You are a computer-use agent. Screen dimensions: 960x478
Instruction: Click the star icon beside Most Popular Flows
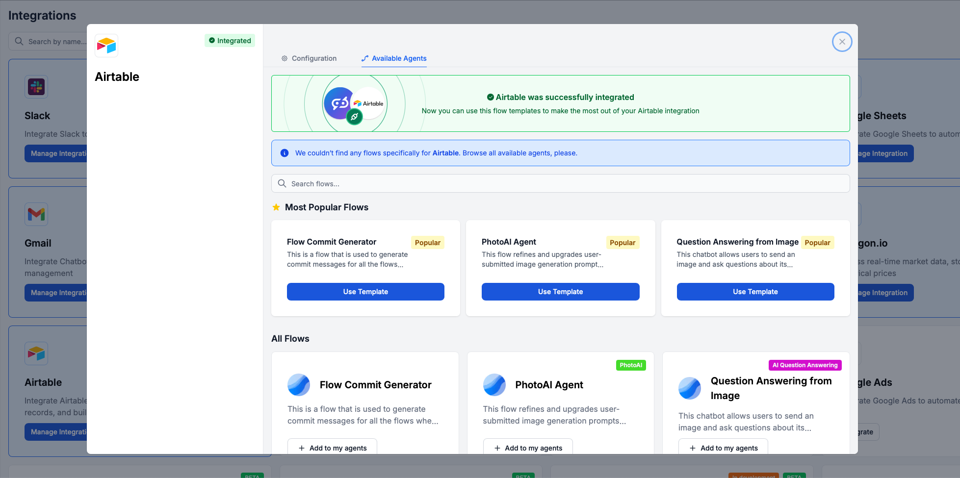(x=276, y=207)
